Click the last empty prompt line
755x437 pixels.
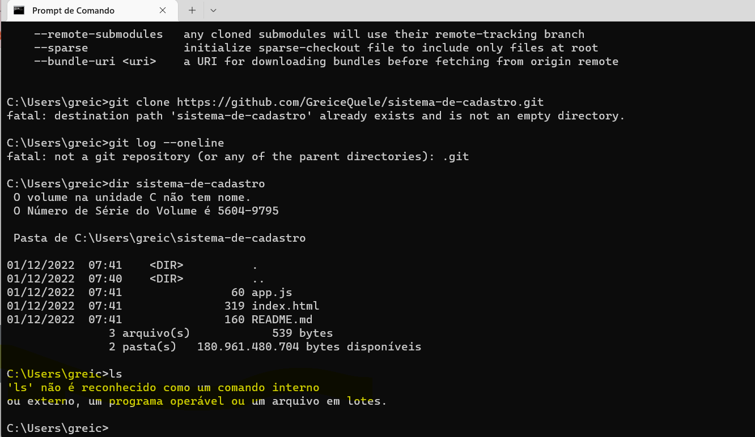click(x=58, y=429)
